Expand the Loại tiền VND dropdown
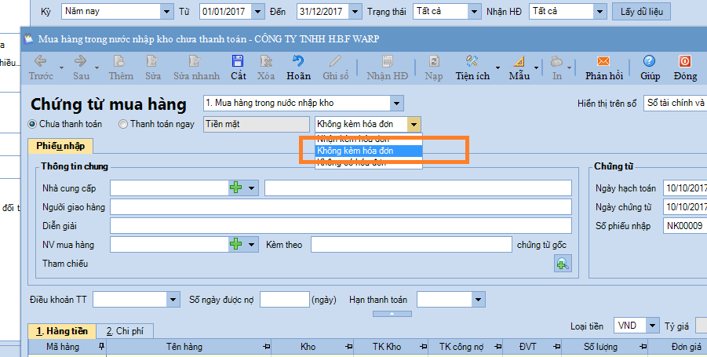 651,325
